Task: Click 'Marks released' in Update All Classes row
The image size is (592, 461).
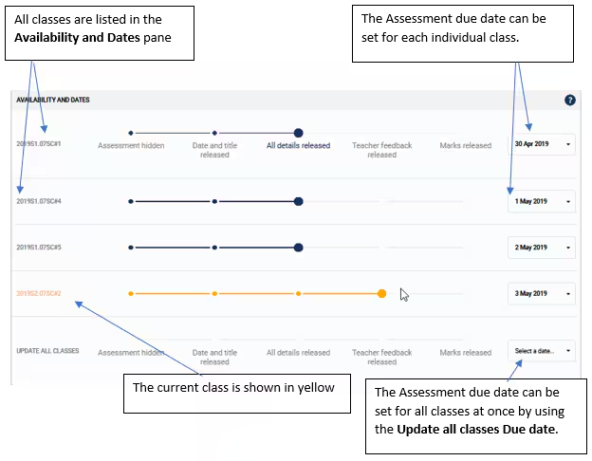Action: click(466, 353)
